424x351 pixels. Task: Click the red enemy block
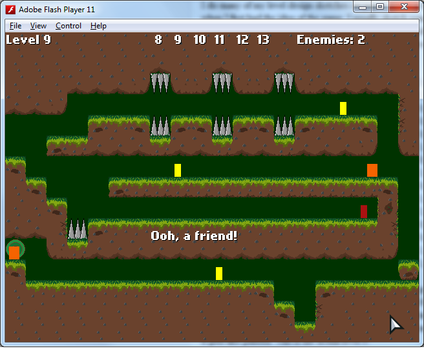(x=364, y=212)
